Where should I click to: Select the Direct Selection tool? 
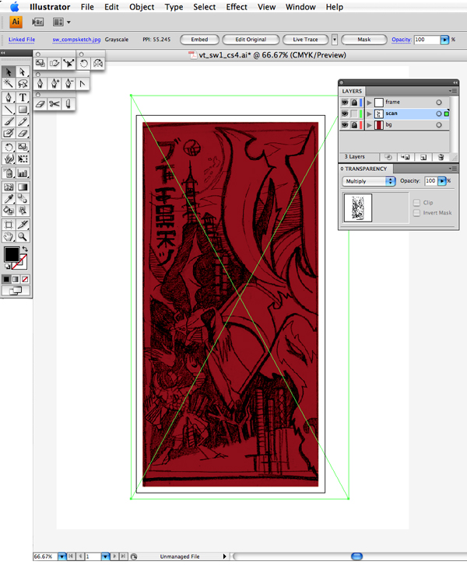[23, 72]
